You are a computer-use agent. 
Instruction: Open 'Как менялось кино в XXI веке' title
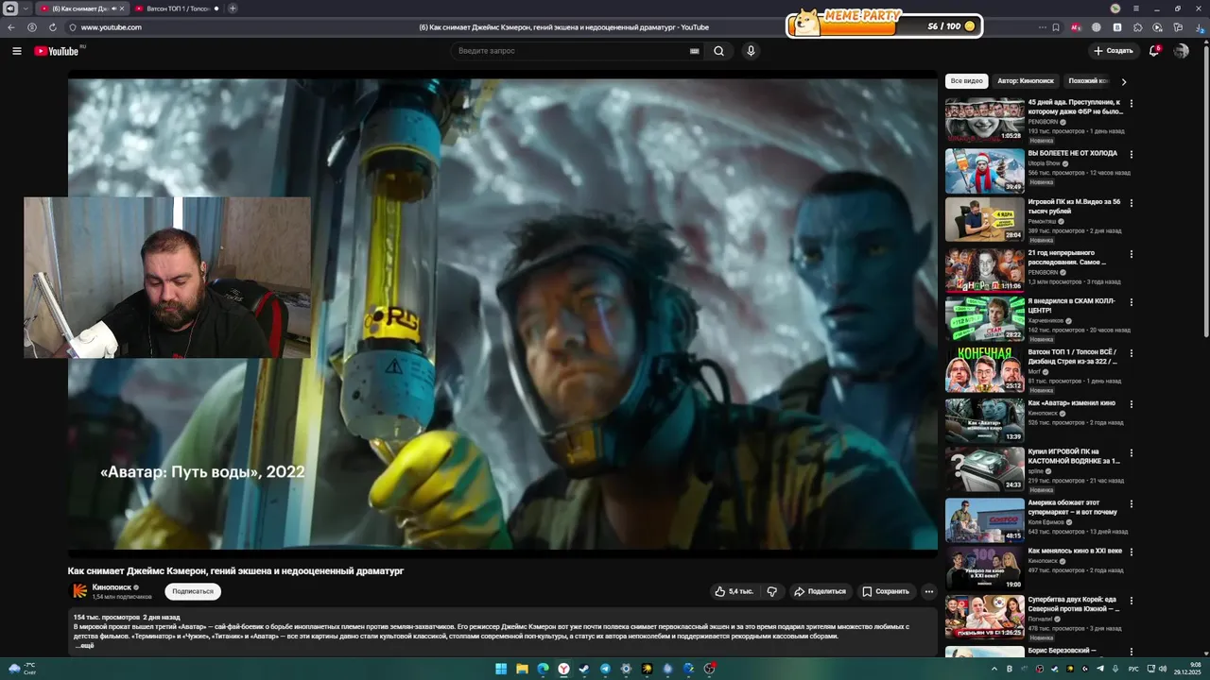pyautogui.click(x=1075, y=551)
